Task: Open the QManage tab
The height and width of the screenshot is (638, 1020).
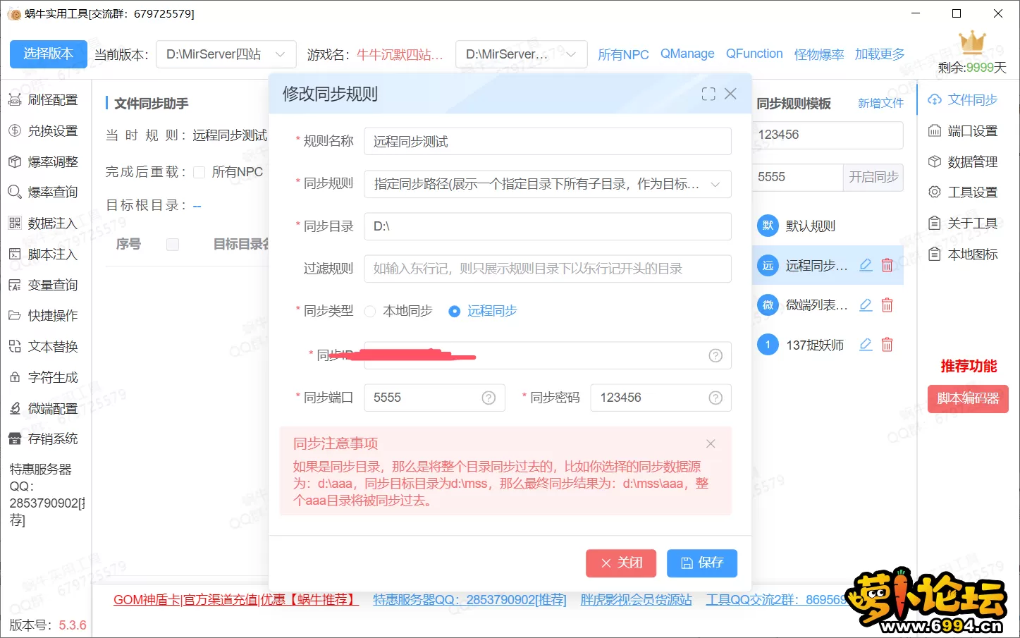Action: 687,54
